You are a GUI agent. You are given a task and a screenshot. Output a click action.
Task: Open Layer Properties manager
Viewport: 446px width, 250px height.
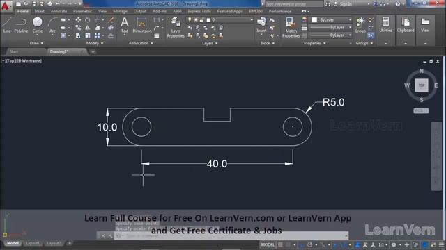tap(176, 27)
